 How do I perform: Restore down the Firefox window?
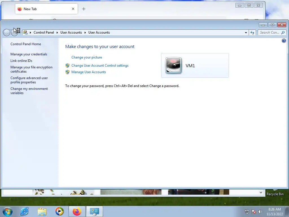[249, 5]
